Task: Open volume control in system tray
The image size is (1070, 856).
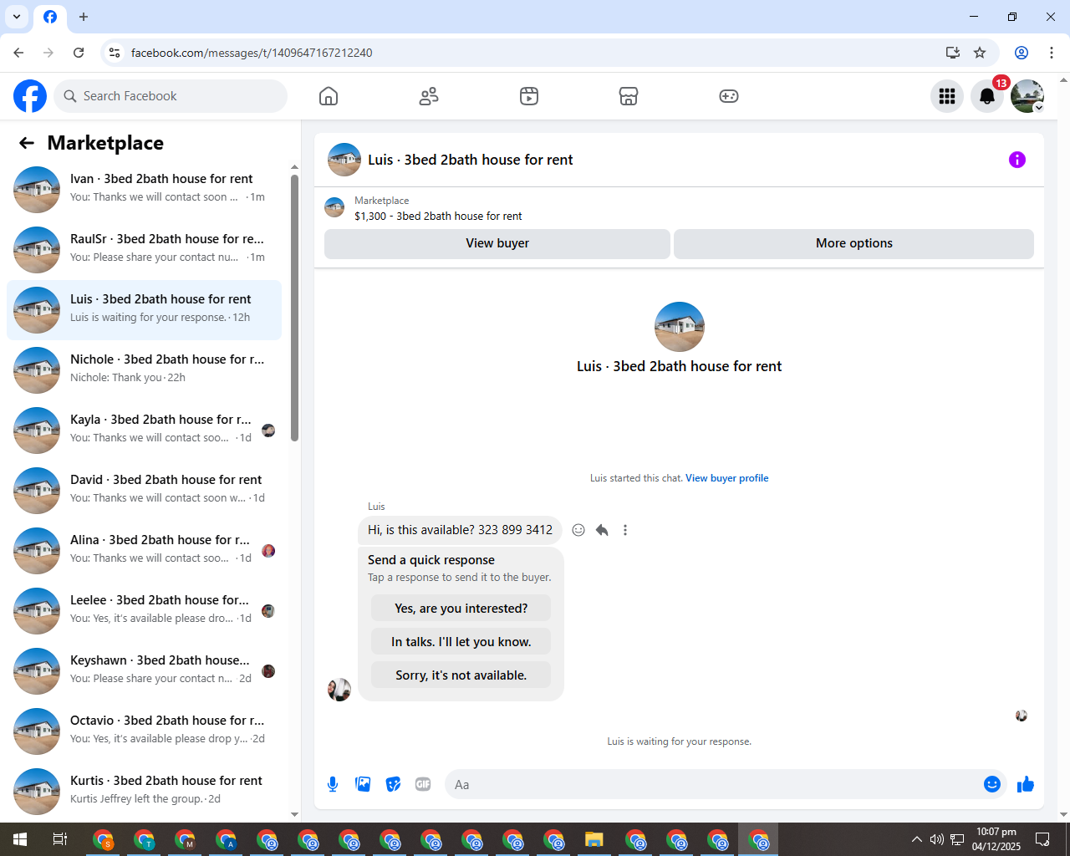Action: [937, 839]
